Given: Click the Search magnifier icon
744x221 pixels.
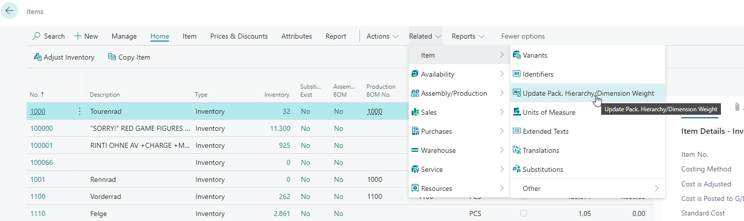Looking at the screenshot, I should point(37,37).
